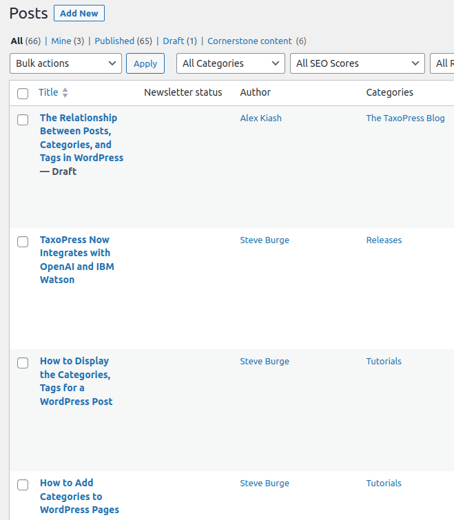This screenshot has width=454, height=520.
Task: Apply the selected bulk action
Action: [x=145, y=63]
